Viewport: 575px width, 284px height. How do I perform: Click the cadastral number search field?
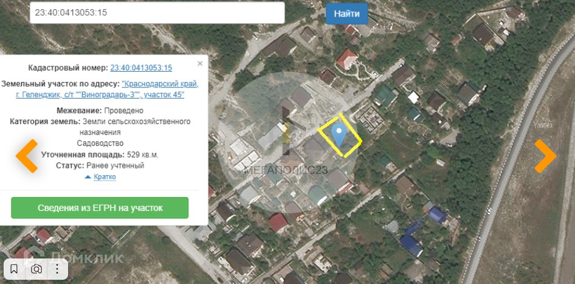(157, 13)
